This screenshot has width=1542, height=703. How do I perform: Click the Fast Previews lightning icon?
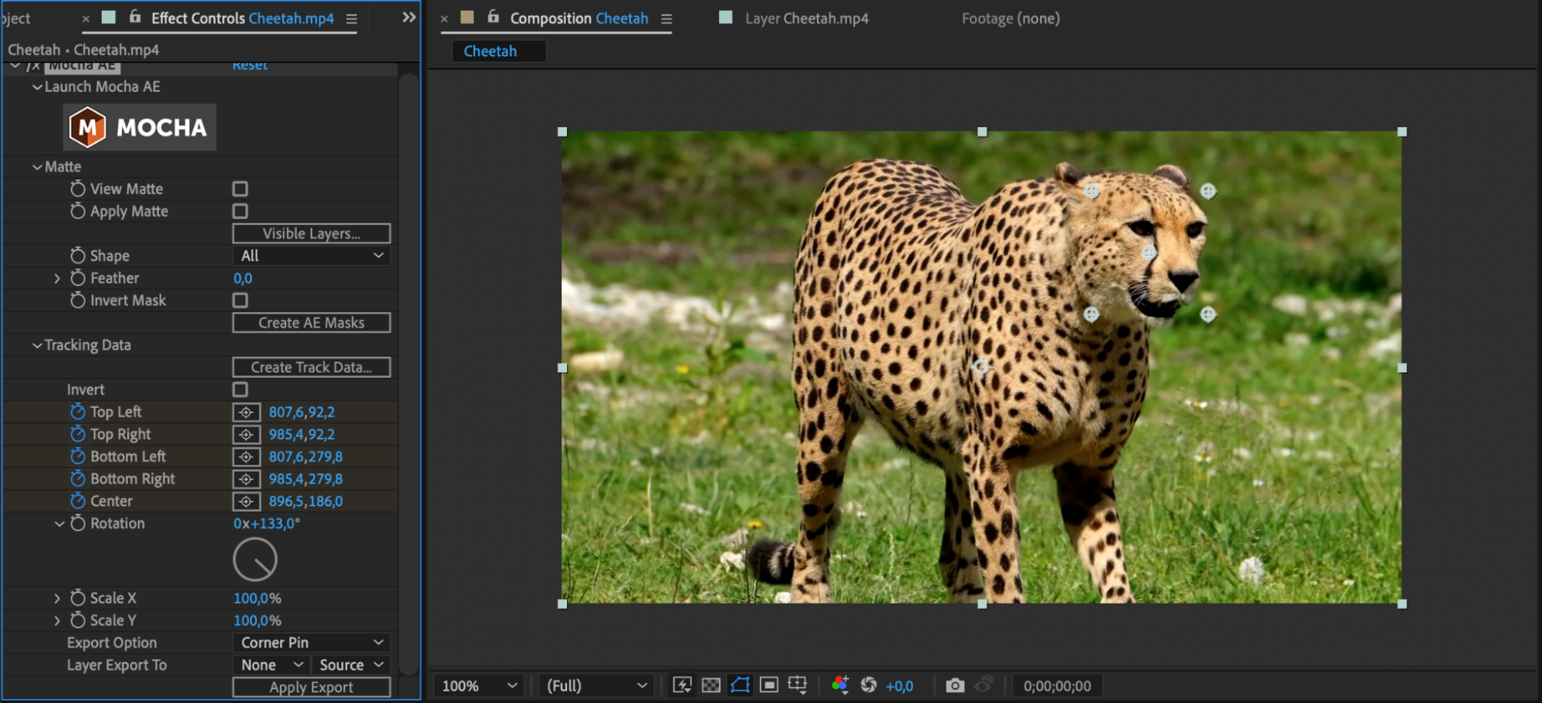682,685
